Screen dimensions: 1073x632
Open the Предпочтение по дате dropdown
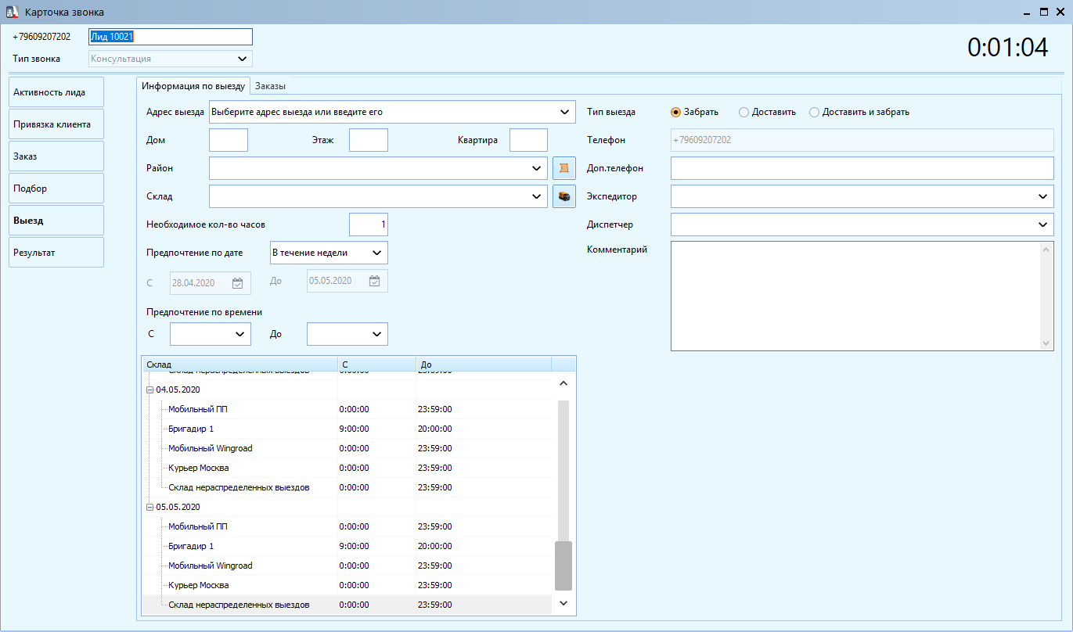377,253
